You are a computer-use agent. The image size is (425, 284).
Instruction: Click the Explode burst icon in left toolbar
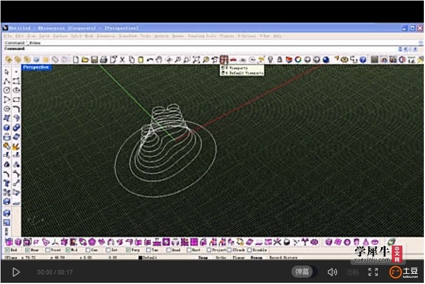[16, 146]
